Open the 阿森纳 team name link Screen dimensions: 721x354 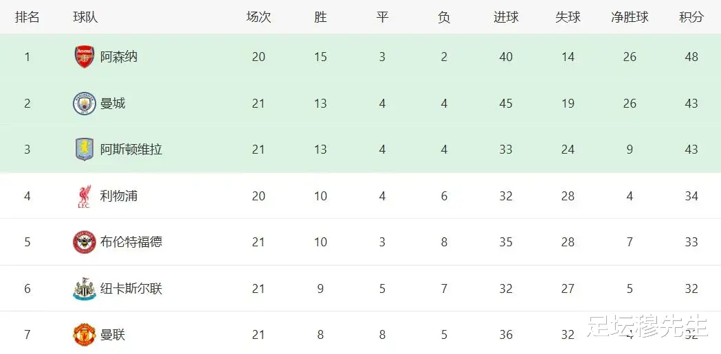[119, 57]
